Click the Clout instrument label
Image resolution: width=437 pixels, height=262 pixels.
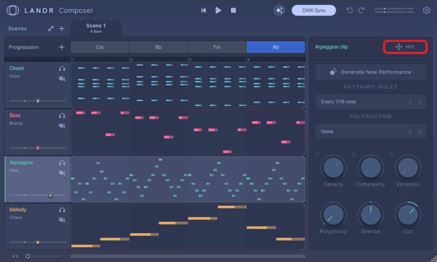15,76
